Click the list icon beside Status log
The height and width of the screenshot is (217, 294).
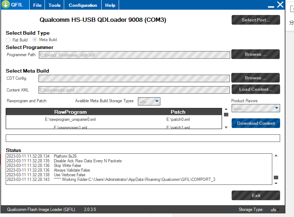276,177
